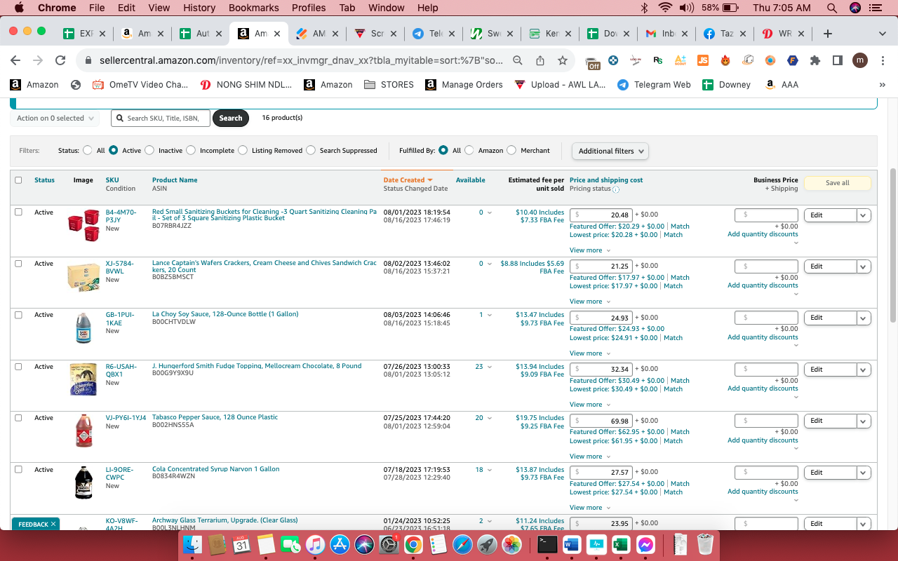Viewport: 898px width, 561px height.
Task: Select the Listing Removed filter
Action: pos(243,150)
